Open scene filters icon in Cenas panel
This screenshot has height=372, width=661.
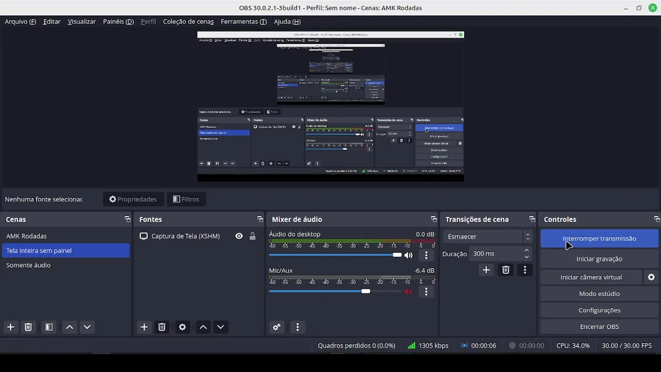49,327
